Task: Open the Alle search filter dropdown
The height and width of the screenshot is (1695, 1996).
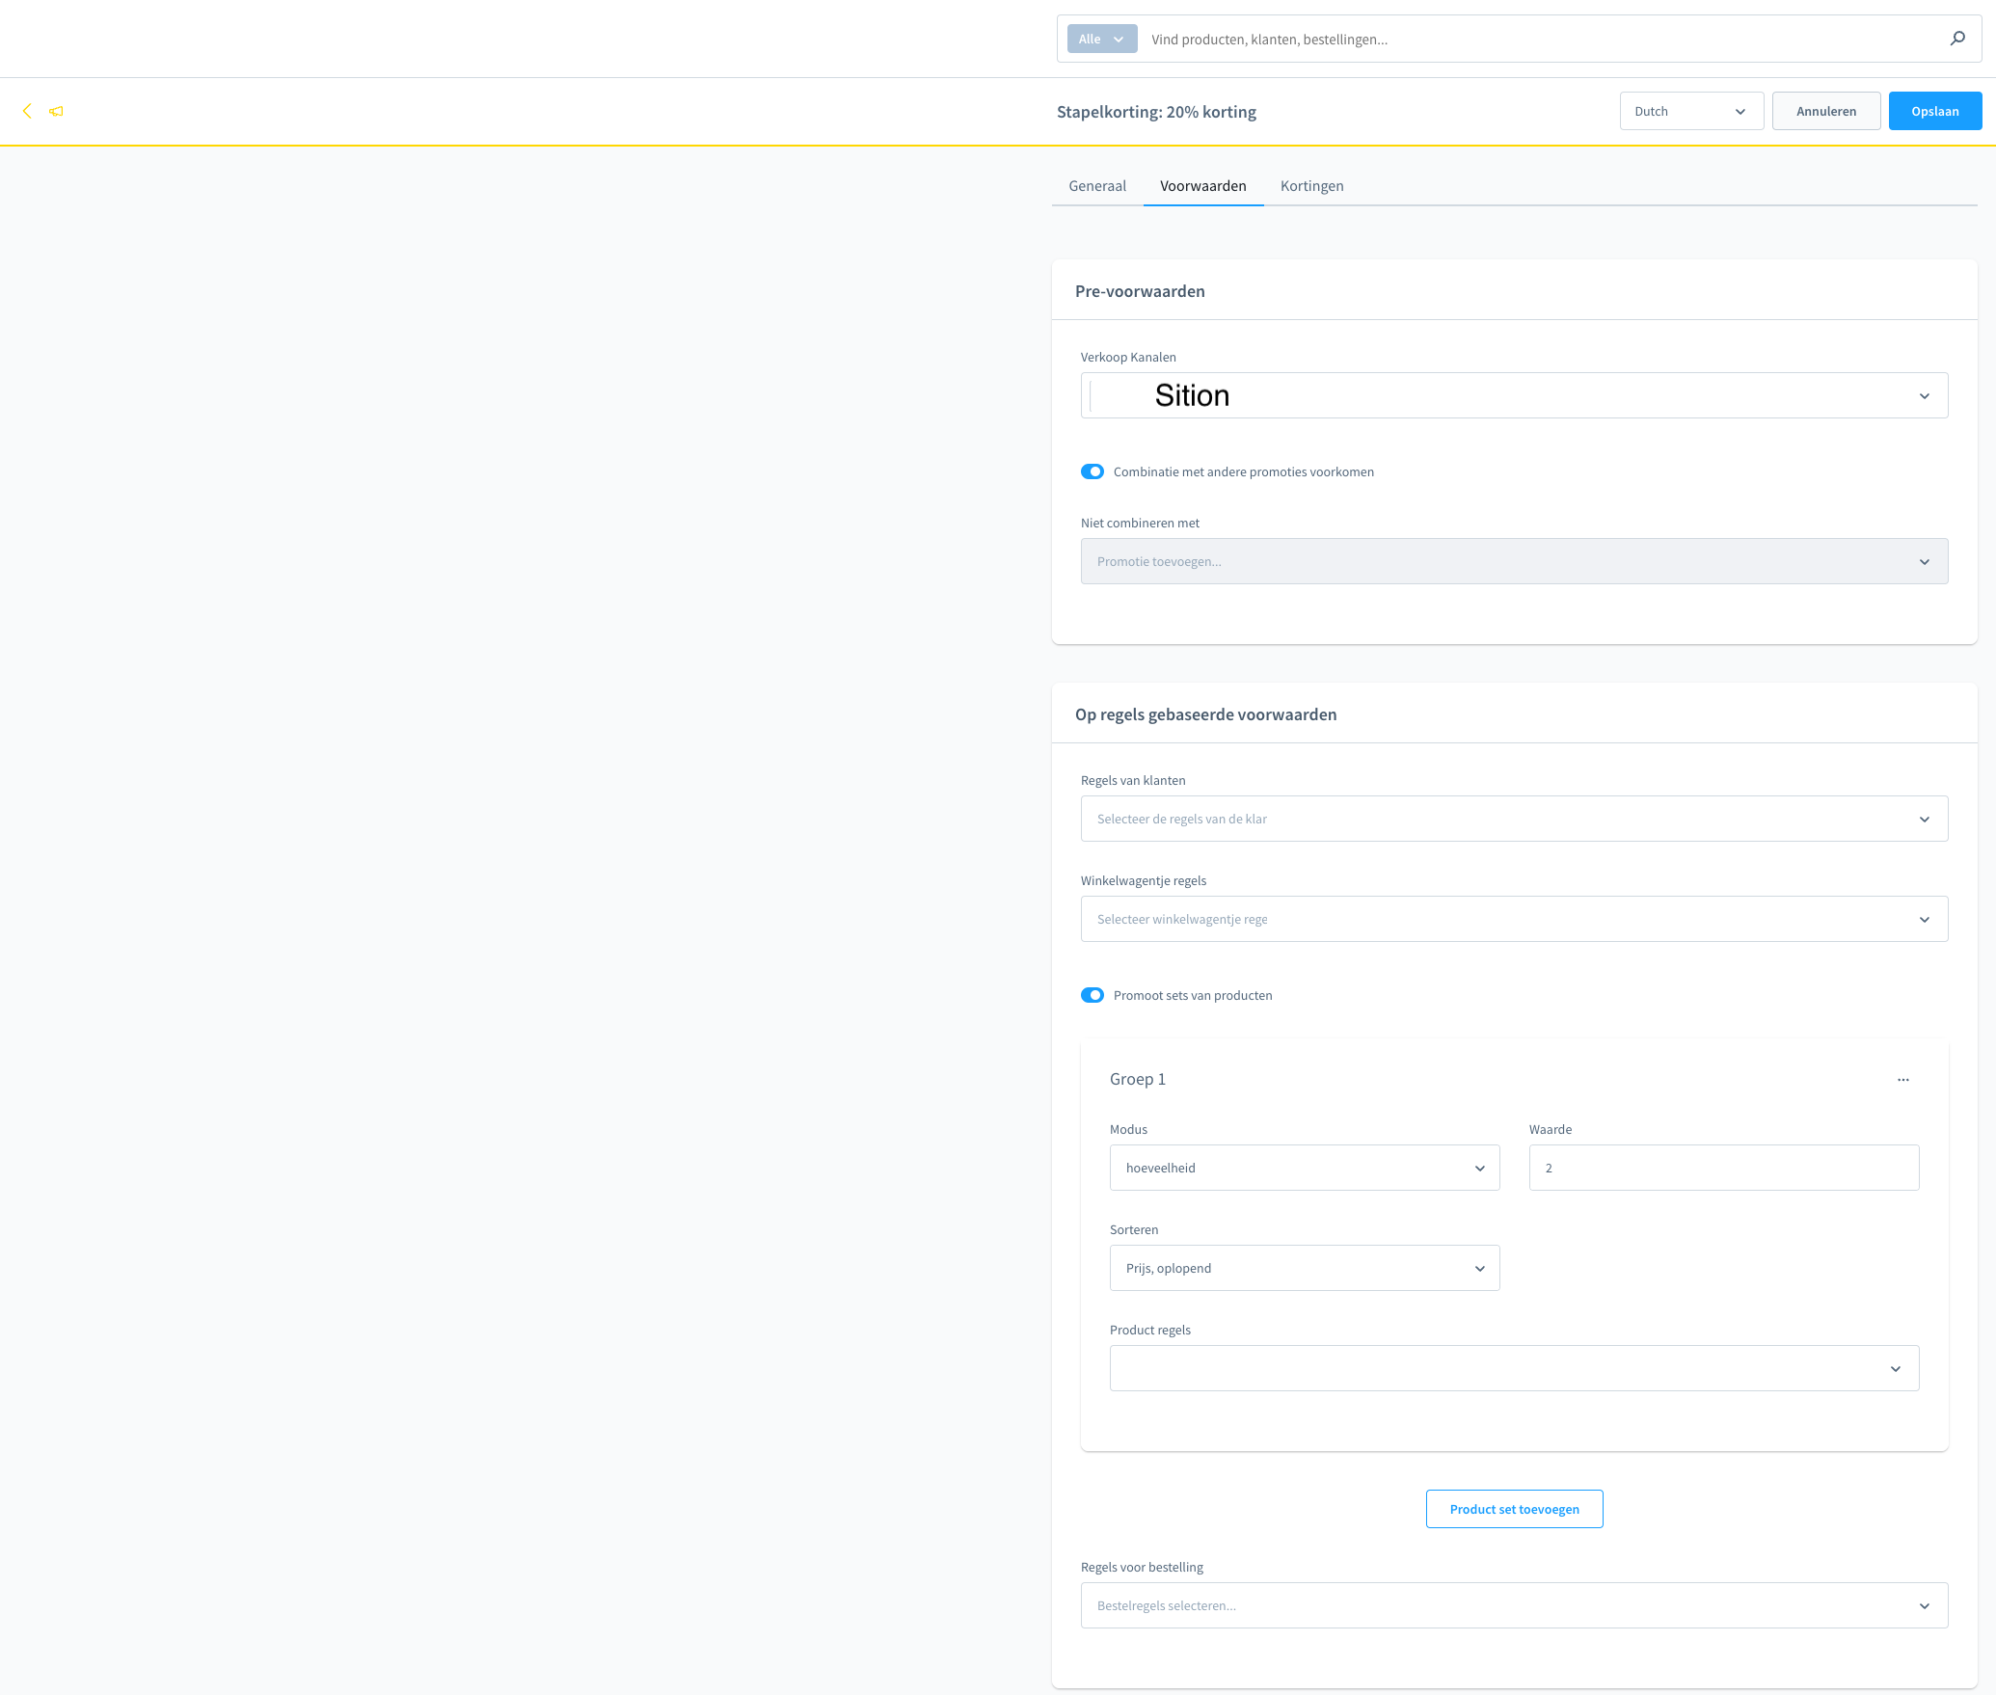Action: (1101, 40)
